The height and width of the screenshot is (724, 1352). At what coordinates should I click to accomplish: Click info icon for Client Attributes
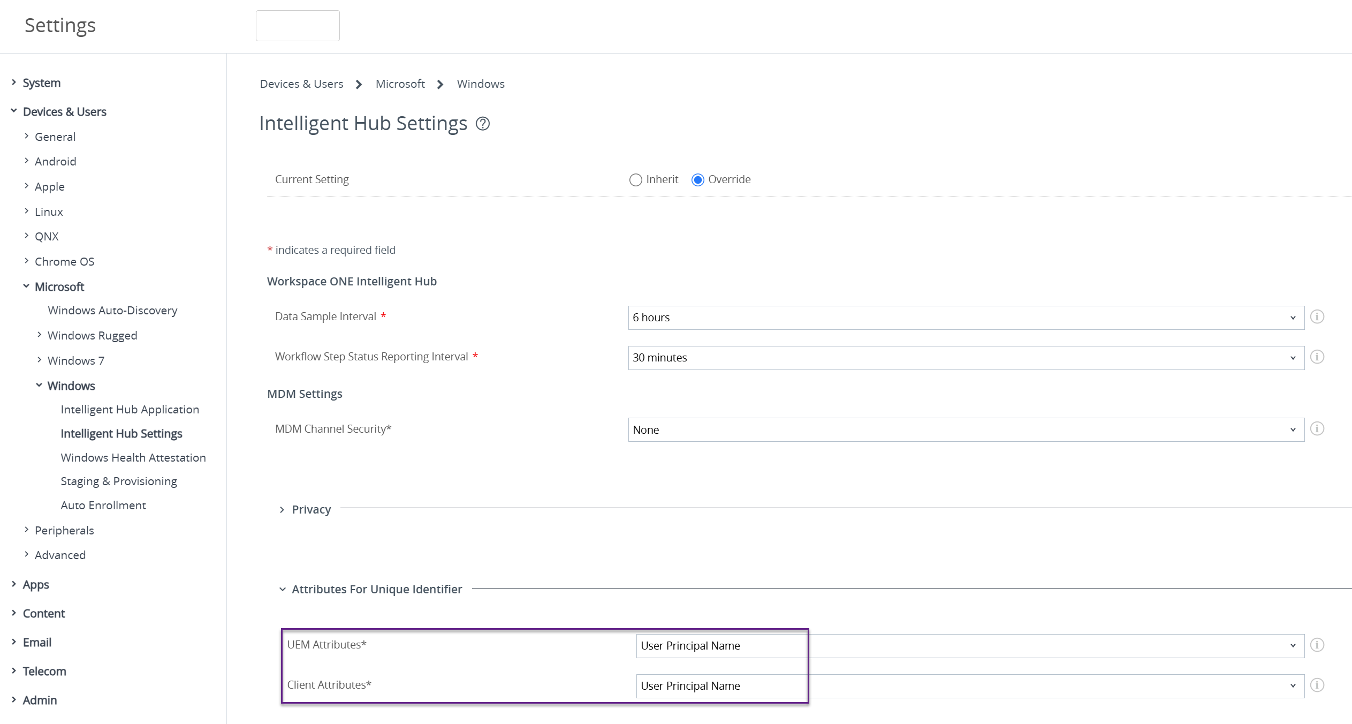point(1317,685)
